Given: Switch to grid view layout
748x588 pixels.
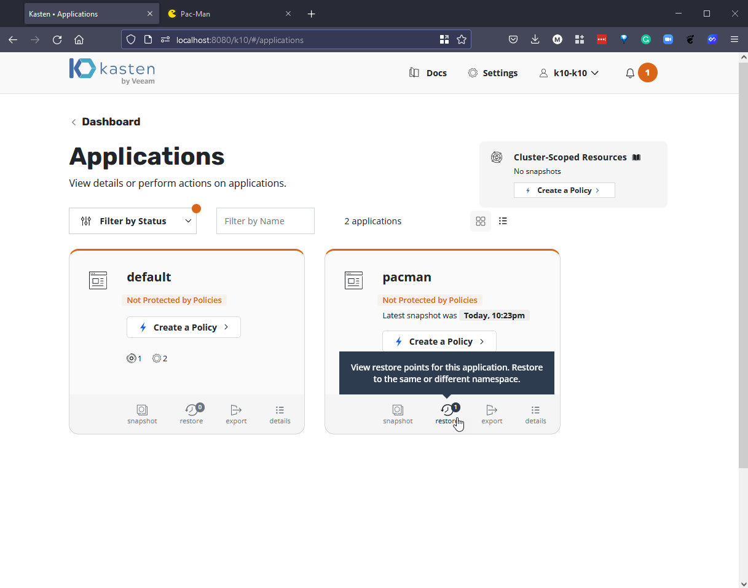Looking at the screenshot, I should pos(481,221).
